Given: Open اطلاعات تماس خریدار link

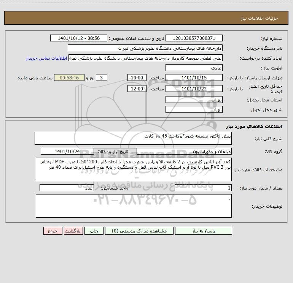Looking at the screenshot, I should (x=46, y=58).
